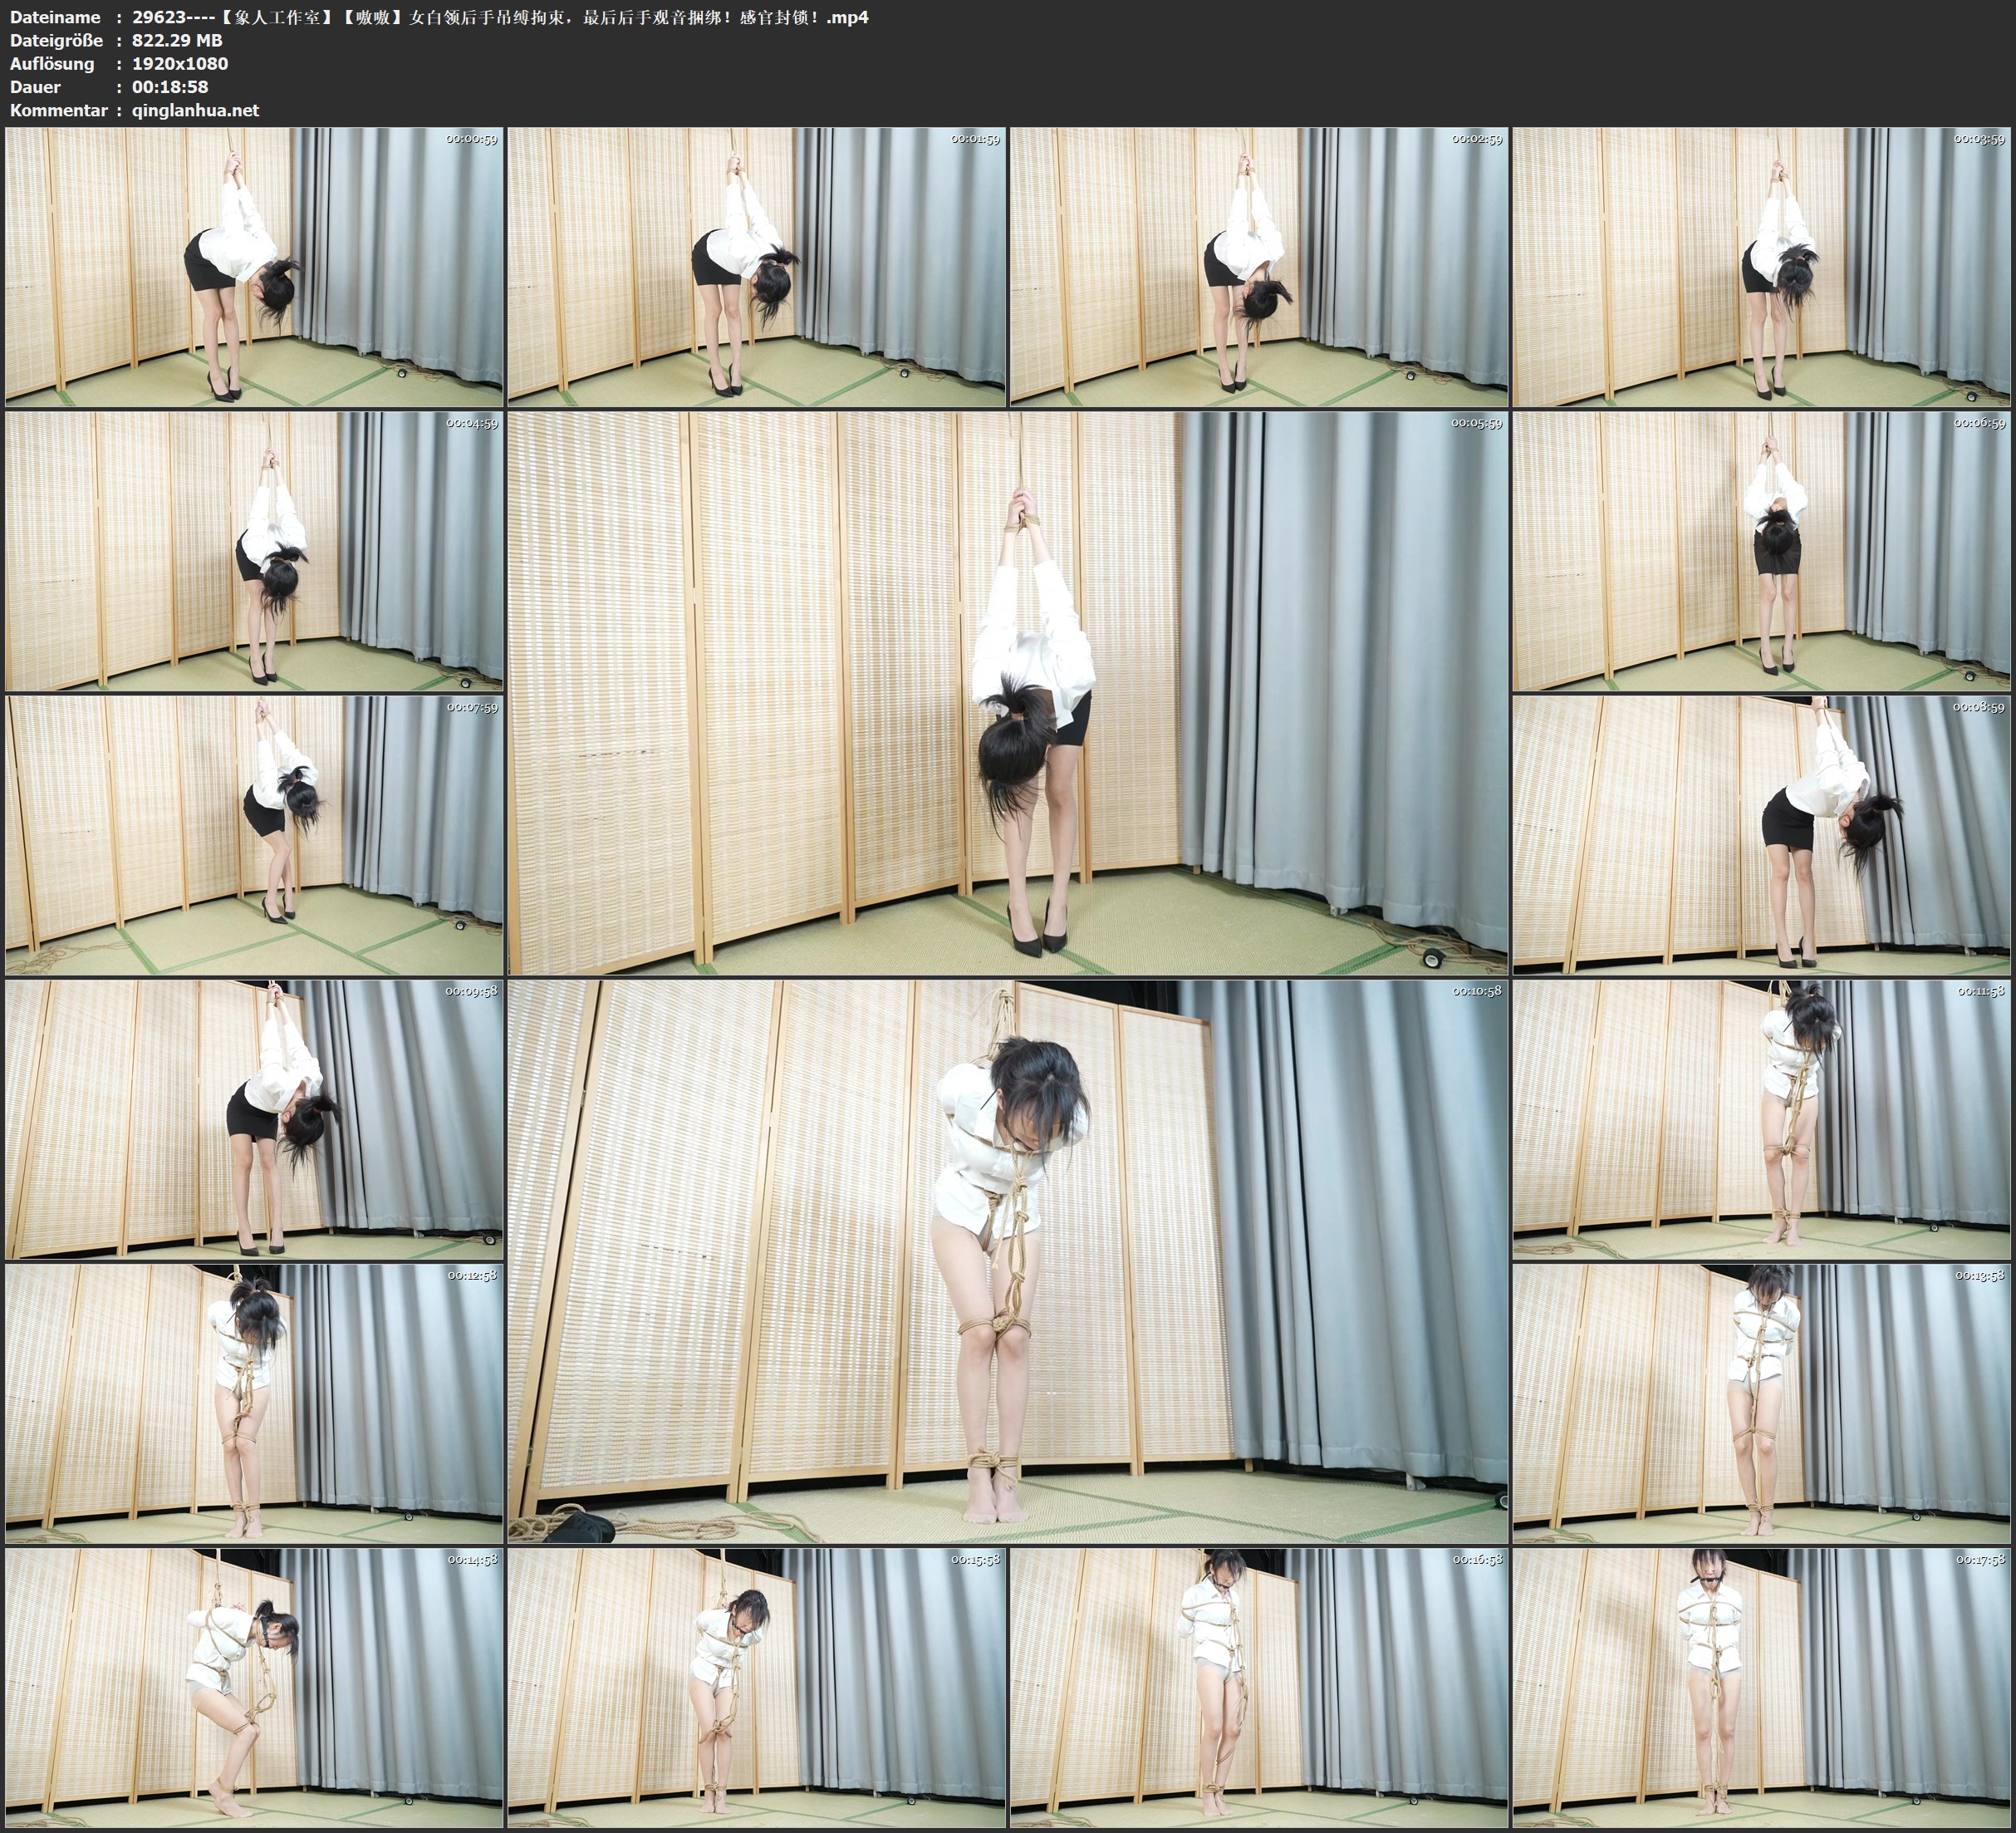
Task: Click the qinglanhua.net comment text
Action: pyautogui.click(x=195, y=110)
